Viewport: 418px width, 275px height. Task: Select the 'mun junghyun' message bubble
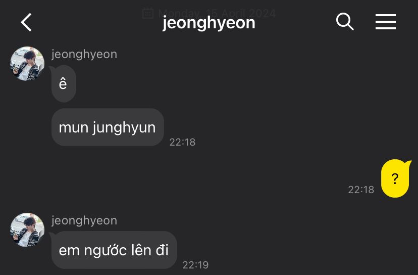108,127
